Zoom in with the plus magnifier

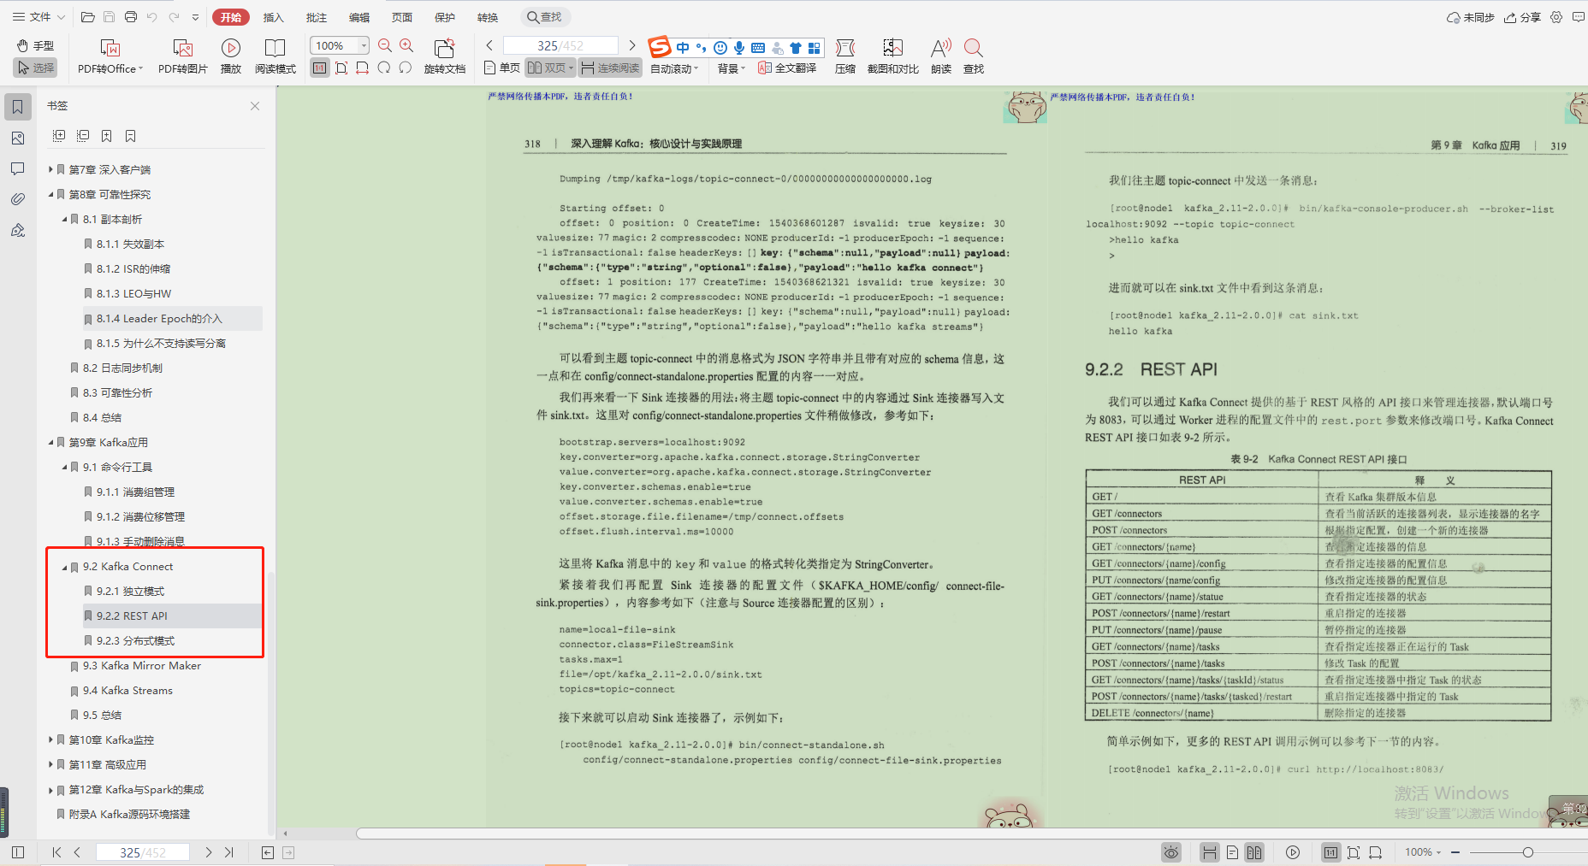click(406, 46)
